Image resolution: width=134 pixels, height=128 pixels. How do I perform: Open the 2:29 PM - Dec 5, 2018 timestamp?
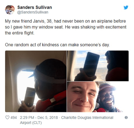pos(39,118)
